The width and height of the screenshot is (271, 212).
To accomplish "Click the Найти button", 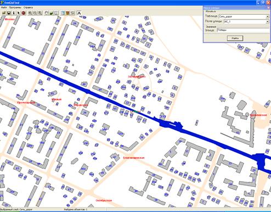I will click(235, 38).
